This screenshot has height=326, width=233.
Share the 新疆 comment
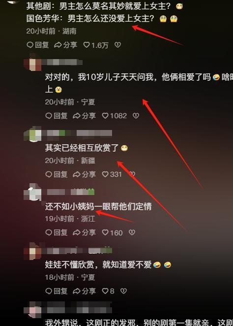pyautogui.click(x=84, y=174)
